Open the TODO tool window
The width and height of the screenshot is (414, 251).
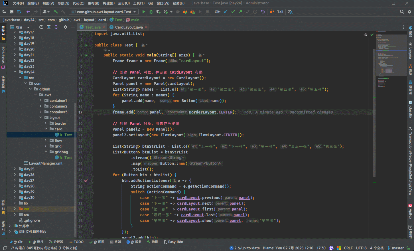pos(76,242)
